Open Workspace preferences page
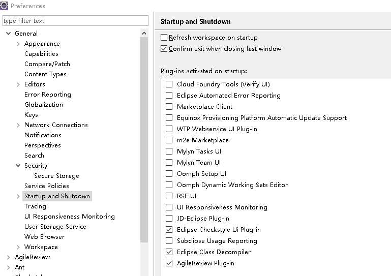 click(41, 247)
